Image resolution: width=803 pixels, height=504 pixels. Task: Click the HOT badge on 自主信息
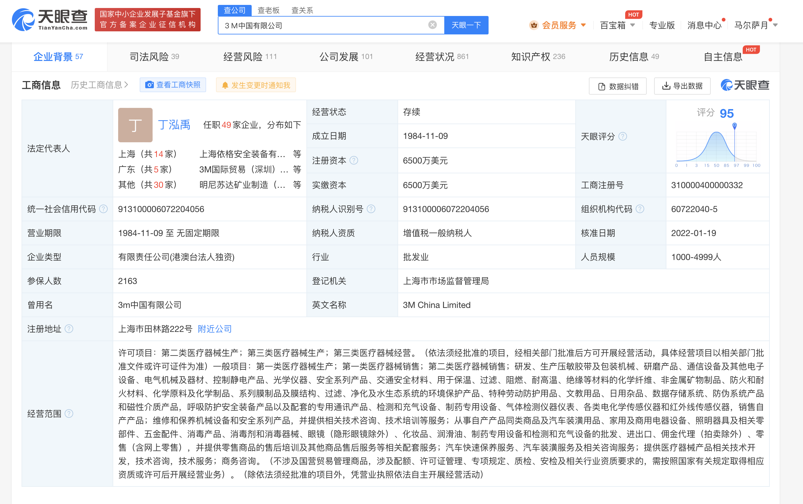pos(751,50)
